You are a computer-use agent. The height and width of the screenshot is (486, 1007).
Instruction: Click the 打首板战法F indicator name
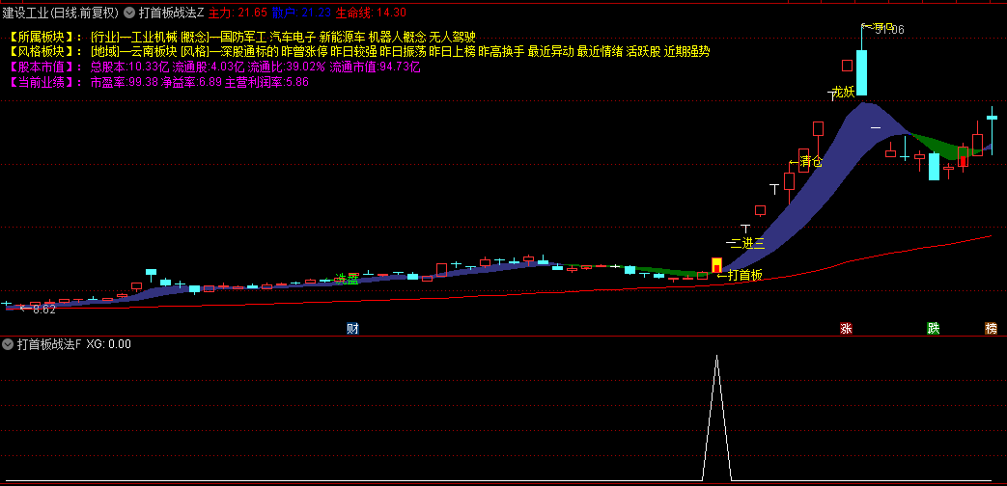[x=49, y=344]
